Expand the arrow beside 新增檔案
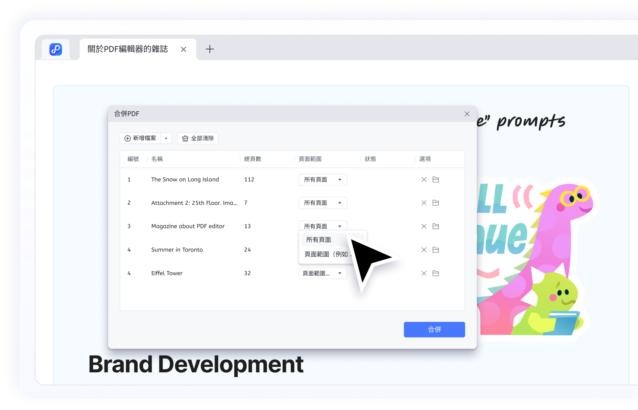The height and width of the screenshot is (410, 638). pos(166,138)
